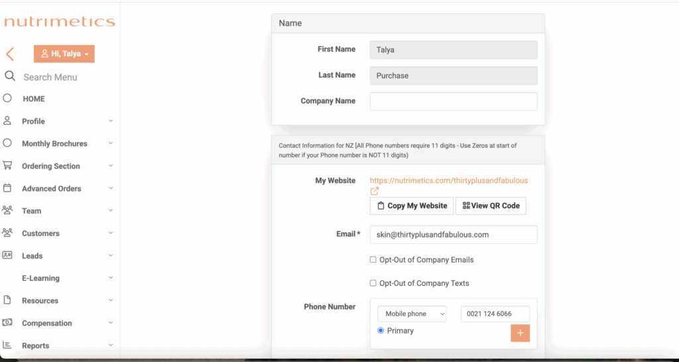Click the Compensation money icon
This screenshot has height=362, width=679.
pos(7,323)
